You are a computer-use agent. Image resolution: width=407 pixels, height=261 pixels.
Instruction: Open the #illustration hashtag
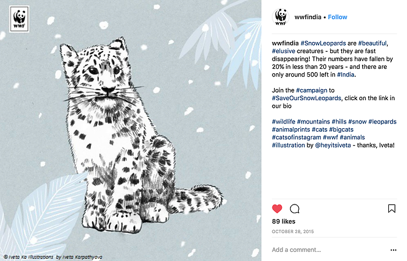tap(288, 145)
